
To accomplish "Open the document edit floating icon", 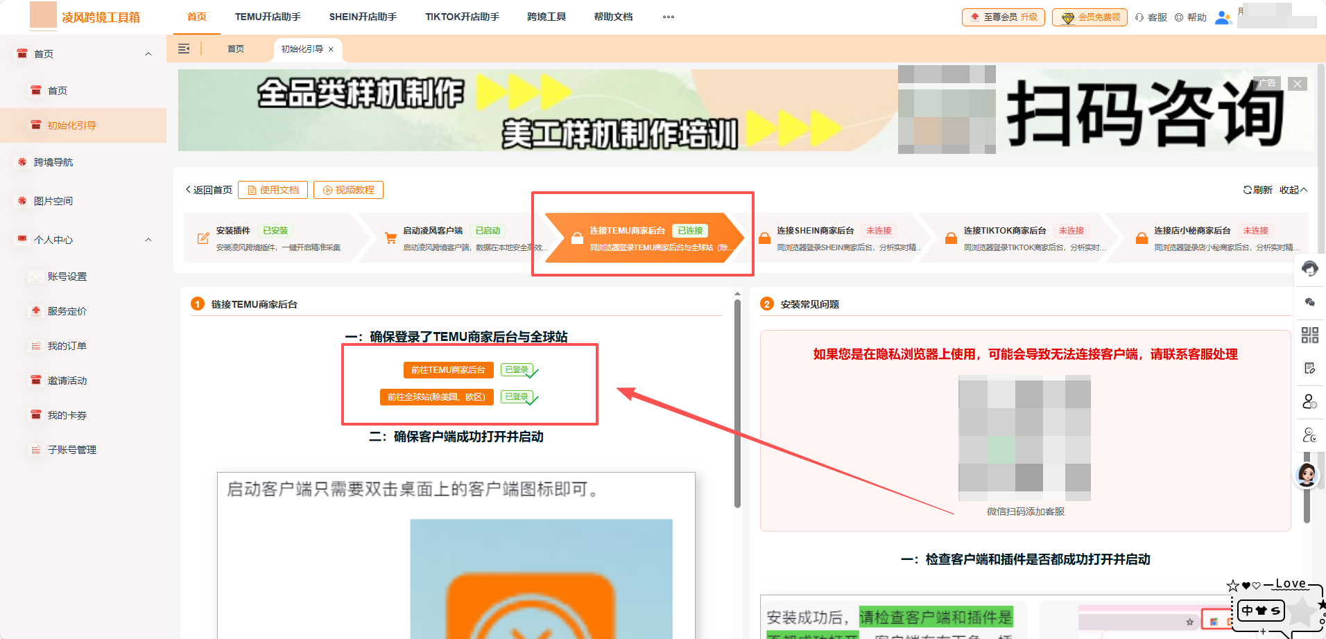I will (1309, 368).
